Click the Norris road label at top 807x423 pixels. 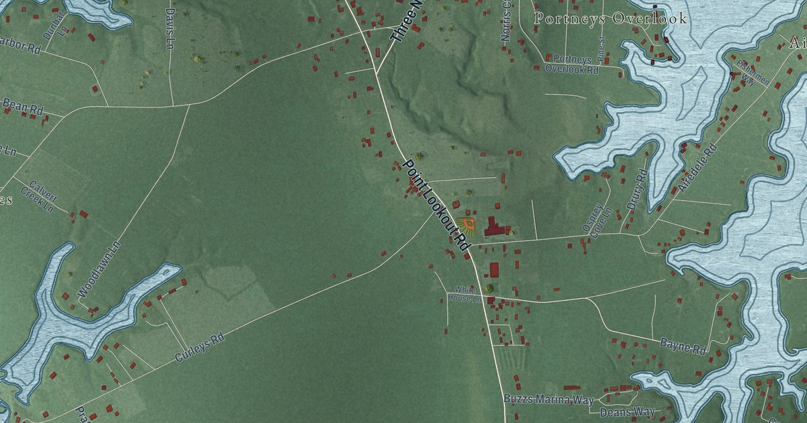tap(506, 21)
